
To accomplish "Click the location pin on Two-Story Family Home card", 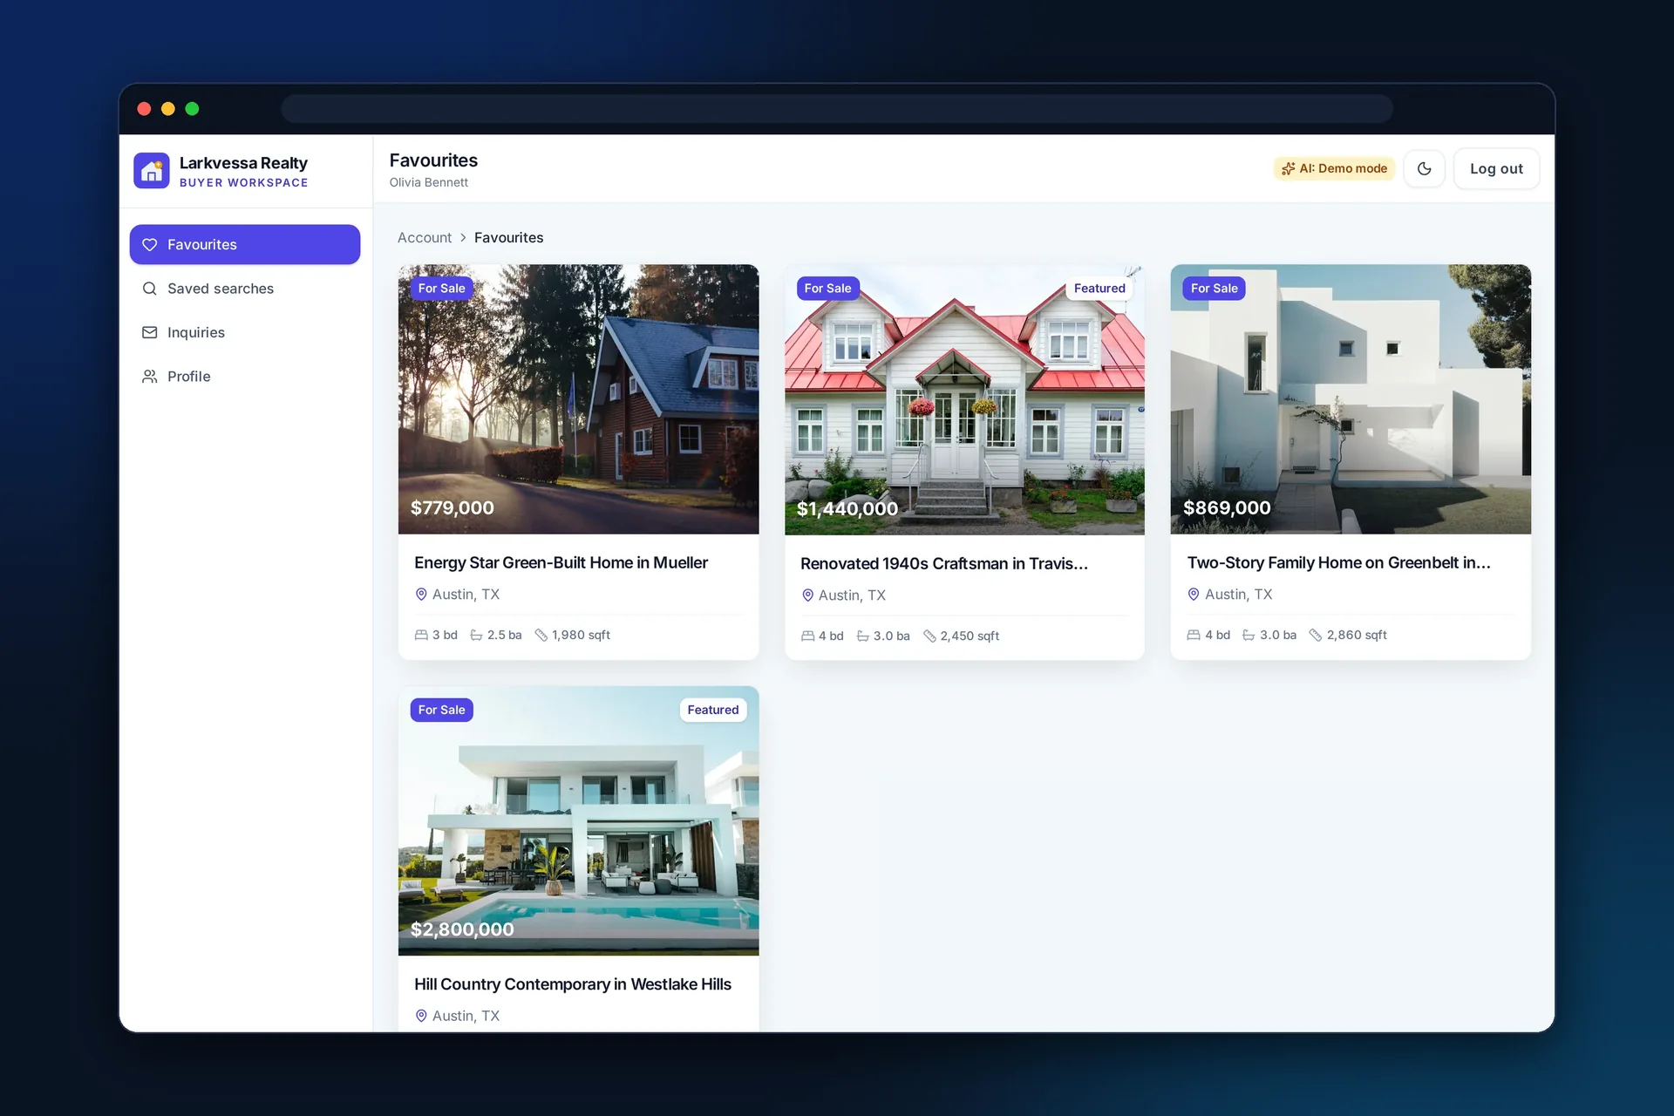I will coord(1194,595).
